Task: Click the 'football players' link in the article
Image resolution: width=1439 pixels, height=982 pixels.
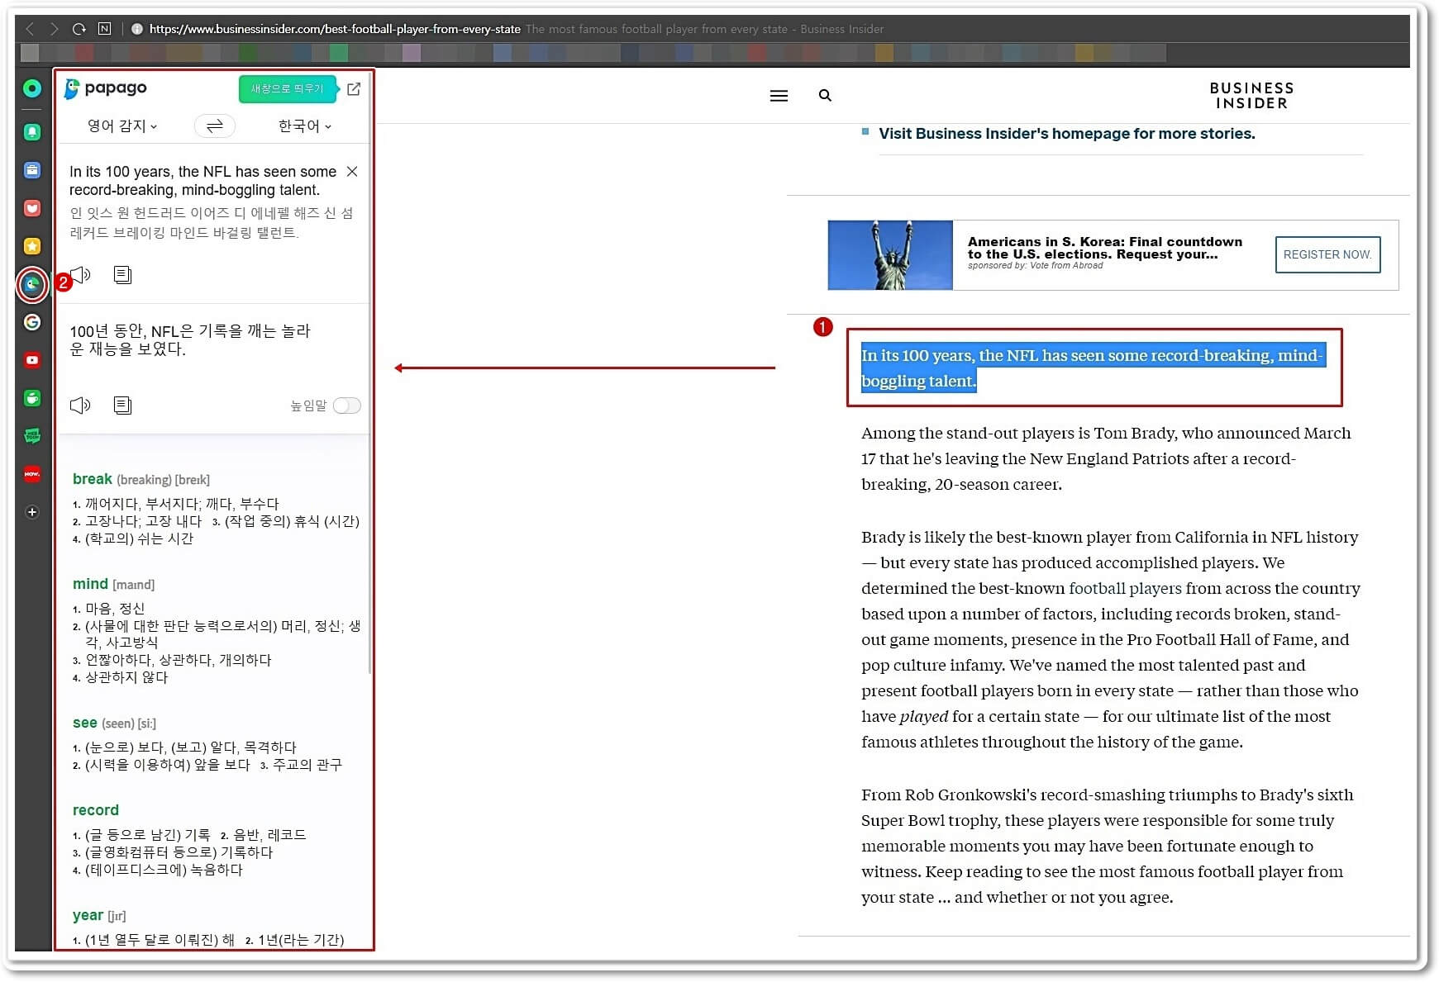Action: 1125,588
